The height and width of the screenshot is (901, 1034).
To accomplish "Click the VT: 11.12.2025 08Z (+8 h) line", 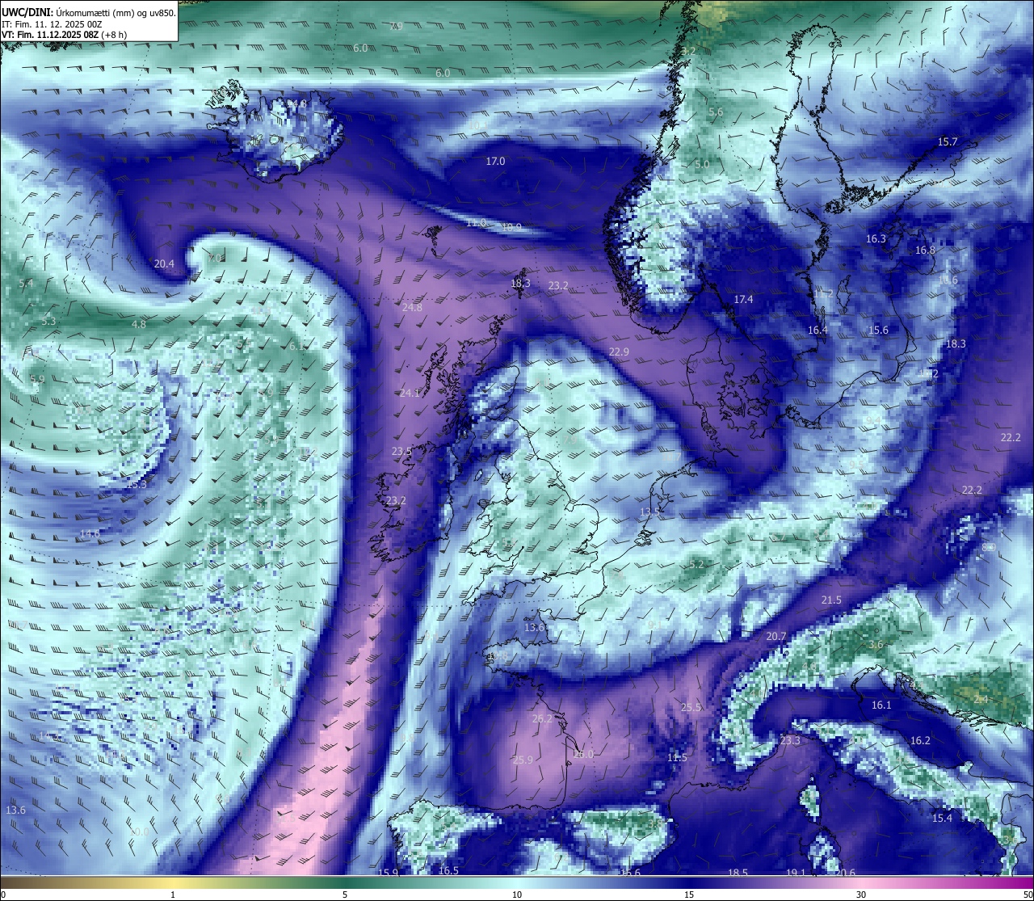I will pyautogui.click(x=65, y=35).
